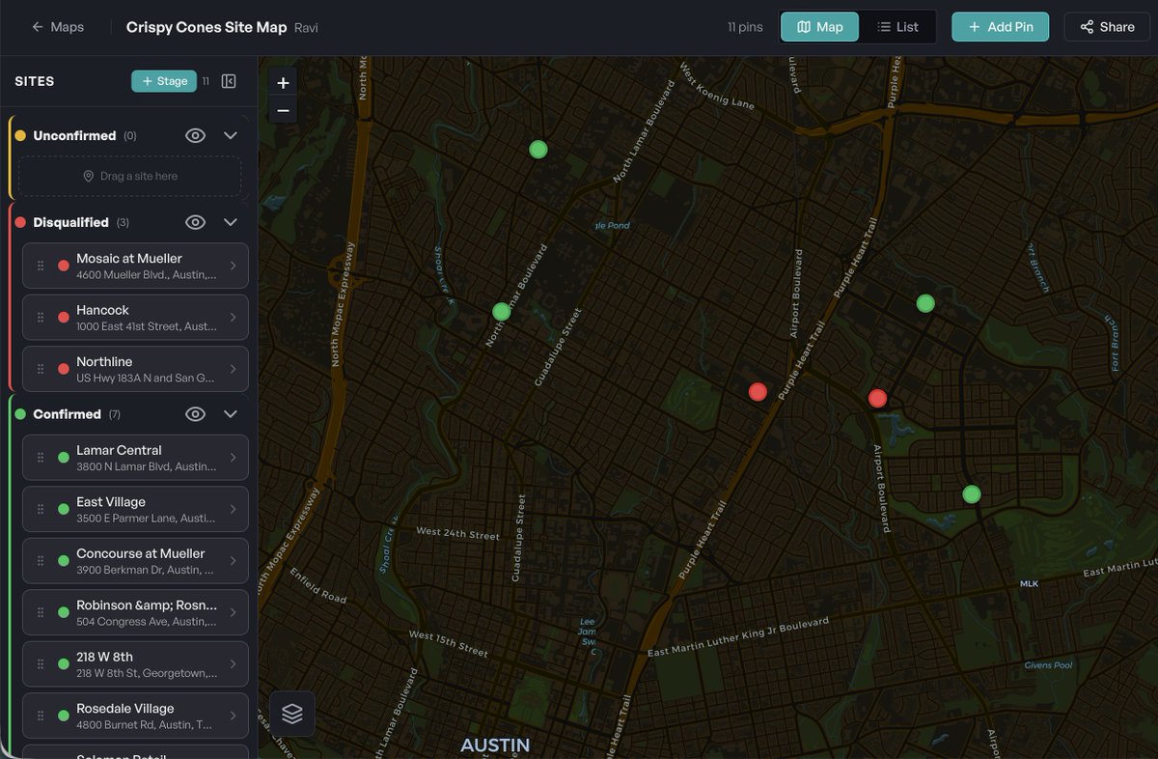
Task: Click red pin on Airport Boulevard
Action: click(877, 398)
